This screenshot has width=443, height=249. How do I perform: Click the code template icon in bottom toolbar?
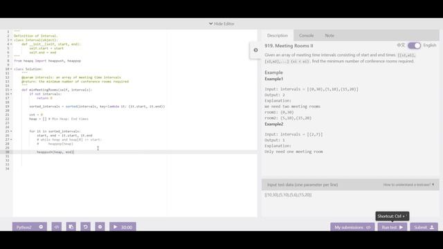coord(57,227)
